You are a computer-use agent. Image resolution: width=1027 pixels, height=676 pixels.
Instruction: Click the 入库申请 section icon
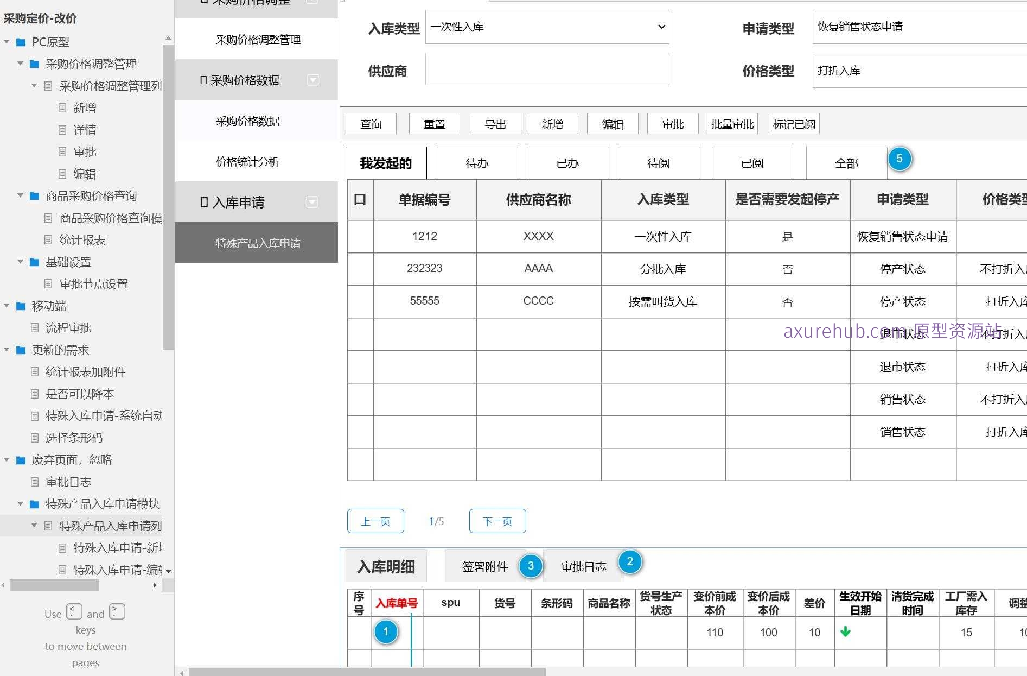tap(204, 202)
